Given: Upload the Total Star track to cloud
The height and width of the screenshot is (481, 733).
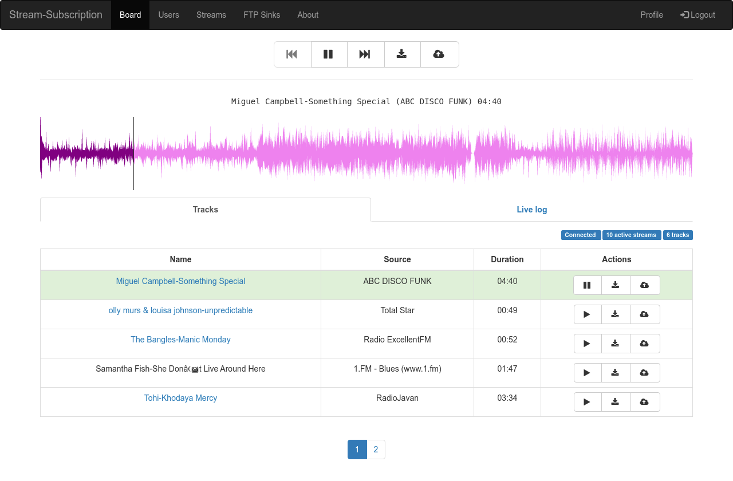Looking at the screenshot, I should click(645, 314).
